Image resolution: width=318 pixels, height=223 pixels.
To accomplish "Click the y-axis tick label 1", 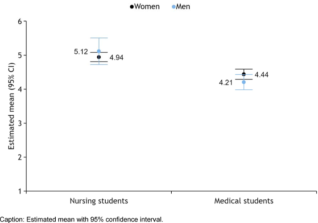I will (x=20, y=191).
